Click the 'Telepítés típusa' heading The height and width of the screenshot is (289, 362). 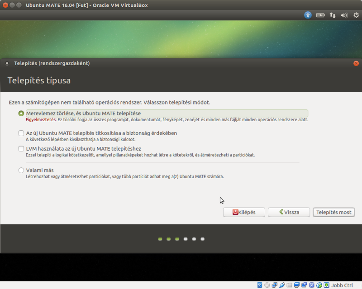pyautogui.click(x=39, y=81)
